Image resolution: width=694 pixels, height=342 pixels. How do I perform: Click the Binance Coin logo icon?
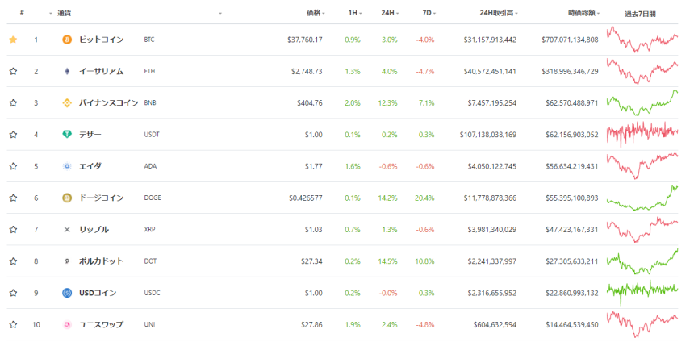tap(67, 102)
